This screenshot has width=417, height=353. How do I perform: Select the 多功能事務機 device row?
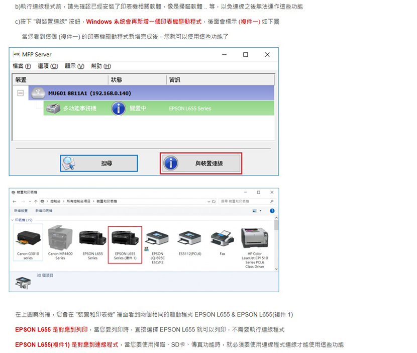[x=159, y=108]
